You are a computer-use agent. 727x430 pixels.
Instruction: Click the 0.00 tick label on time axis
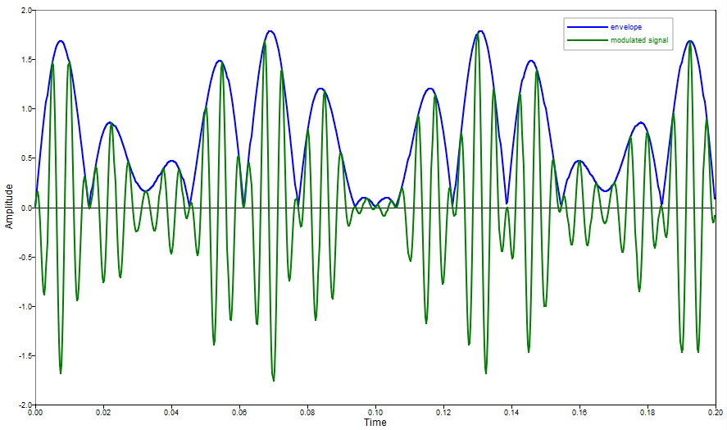(35, 412)
